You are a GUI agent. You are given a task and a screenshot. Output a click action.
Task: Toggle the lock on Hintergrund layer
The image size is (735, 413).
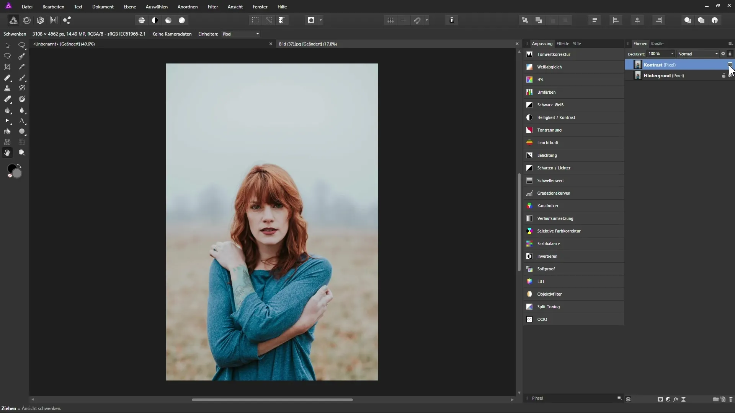coord(724,76)
